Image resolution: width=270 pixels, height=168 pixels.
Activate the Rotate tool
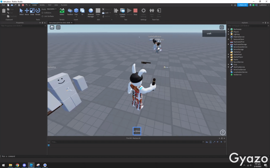tap(38, 12)
